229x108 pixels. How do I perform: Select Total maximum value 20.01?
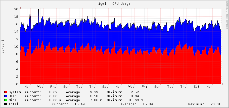click(215, 104)
